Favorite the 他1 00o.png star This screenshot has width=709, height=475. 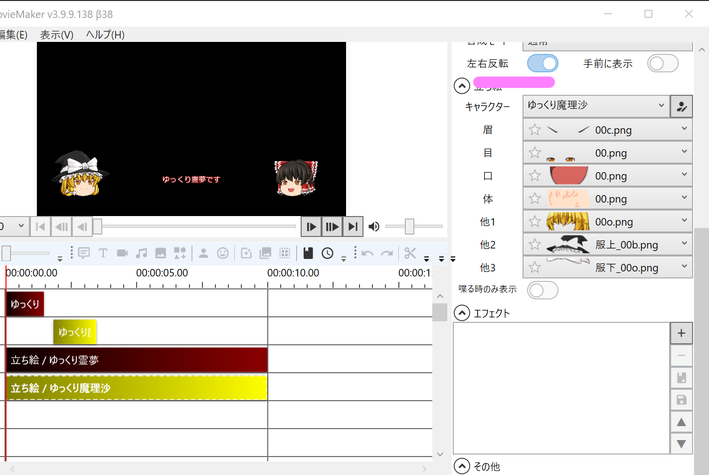point(535,222)
